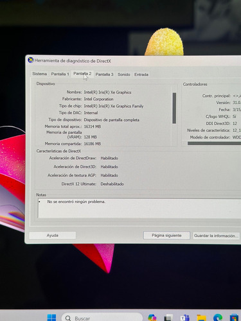The image size is (241, 321).
Task: Click Guardar la información button
Action: click(216, 236)
